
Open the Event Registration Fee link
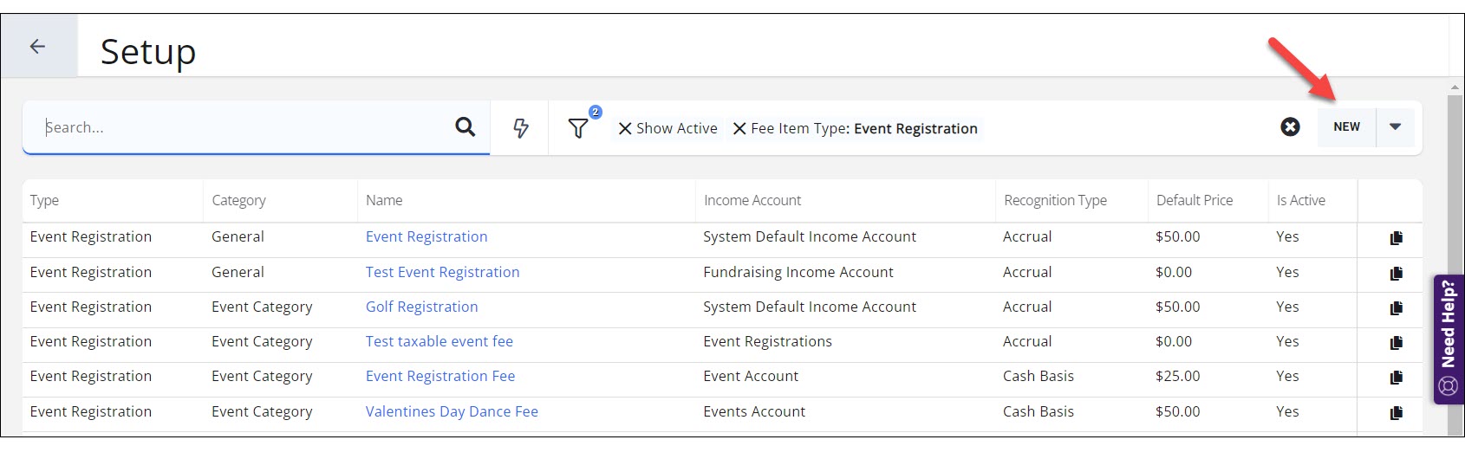tap(440, 376)
